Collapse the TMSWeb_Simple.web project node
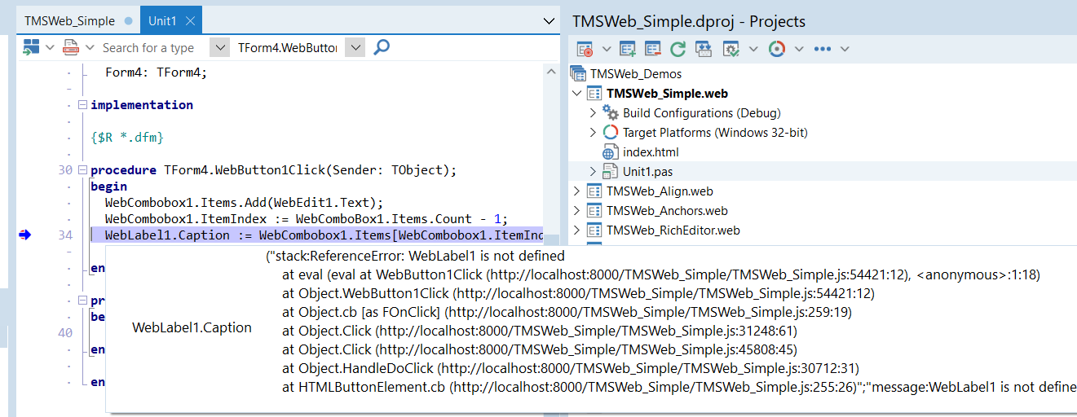The width and height of the screenshot is (1077, 417). pyautogui.click(x=577, y=93)
